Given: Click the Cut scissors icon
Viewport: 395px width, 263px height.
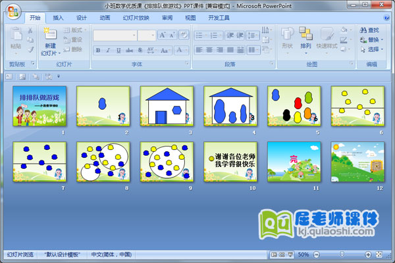Looking at the screenshot, I should [30, 30].
